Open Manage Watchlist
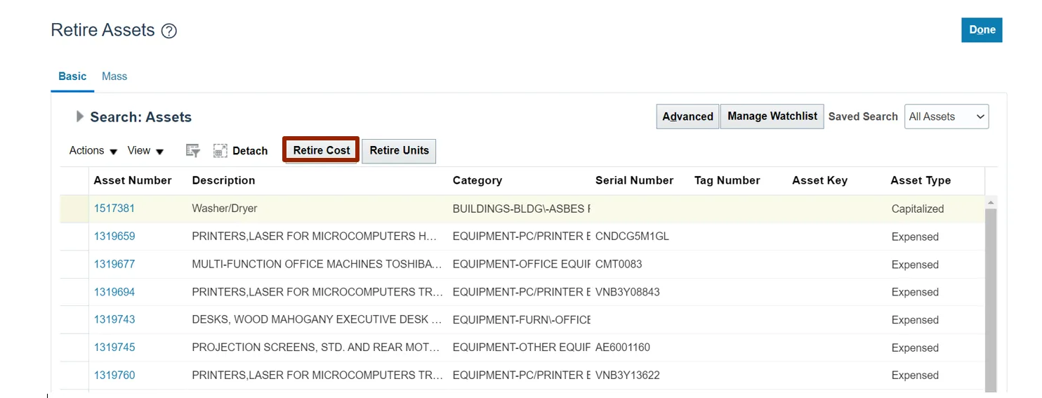1042x398 pixels. 772,117
